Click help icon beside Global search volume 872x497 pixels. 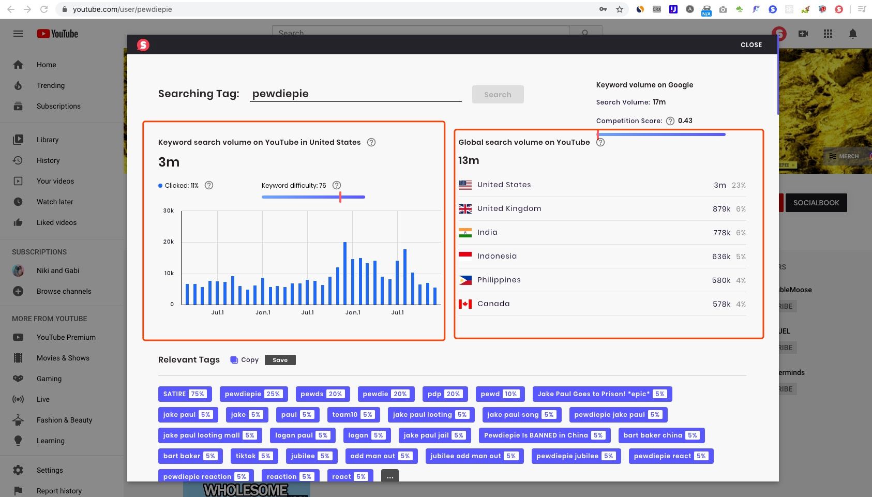(600, 142)
